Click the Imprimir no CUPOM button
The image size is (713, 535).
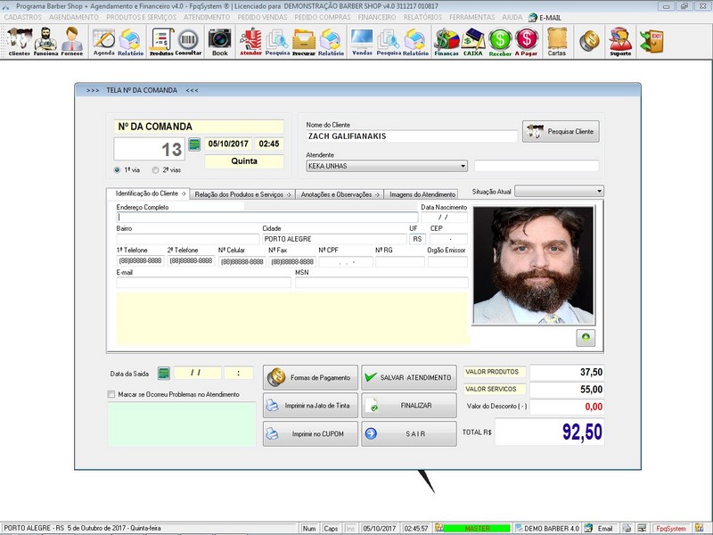tap(310, 434)
